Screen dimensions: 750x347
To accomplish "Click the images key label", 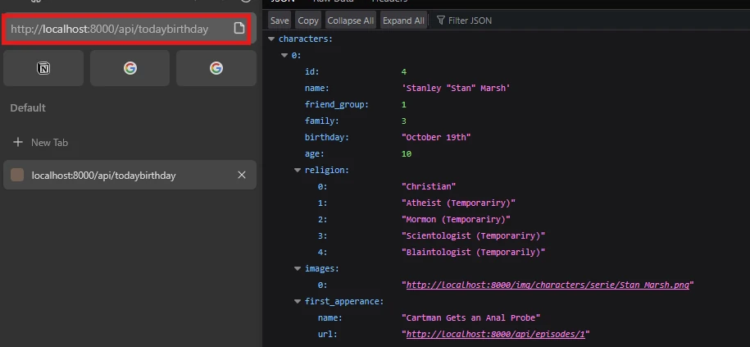I will tap(321, 269).
